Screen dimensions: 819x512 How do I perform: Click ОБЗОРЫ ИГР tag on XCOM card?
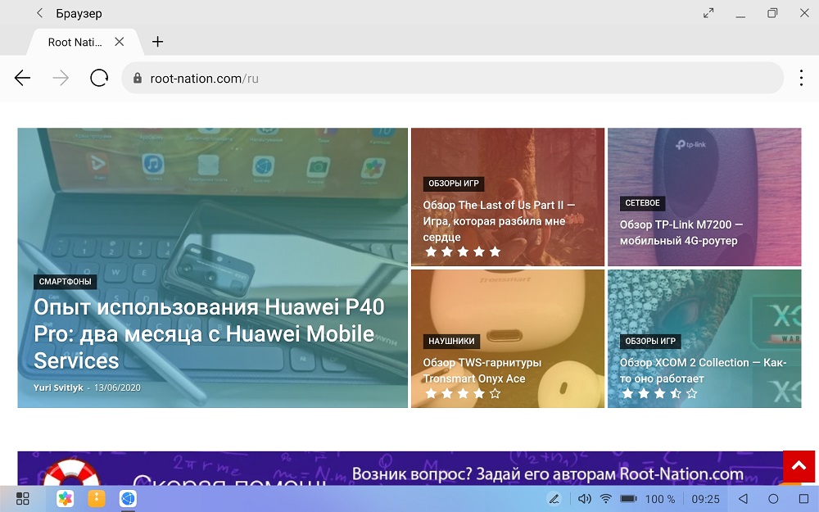point(650,341)
